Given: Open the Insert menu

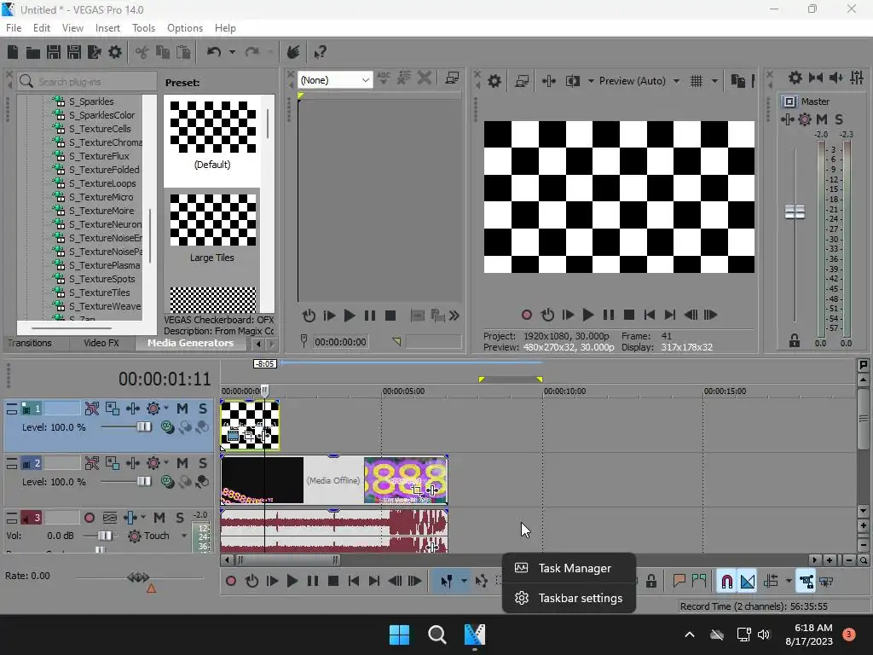Looking at the screenshot, I should (x=107, y=28).
